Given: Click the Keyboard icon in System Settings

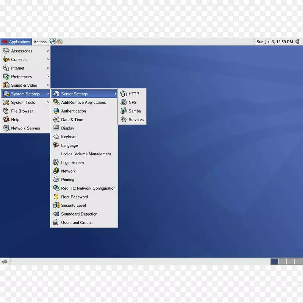Looking at the screenshot, I should click(x=56, y=137).
